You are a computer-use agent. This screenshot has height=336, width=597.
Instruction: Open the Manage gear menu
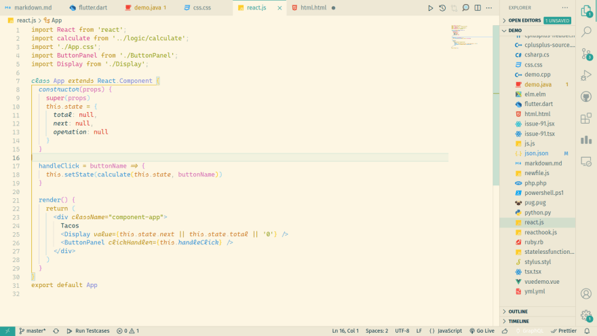586,316
